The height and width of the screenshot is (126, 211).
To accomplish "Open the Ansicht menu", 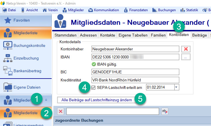I will 29,10.
